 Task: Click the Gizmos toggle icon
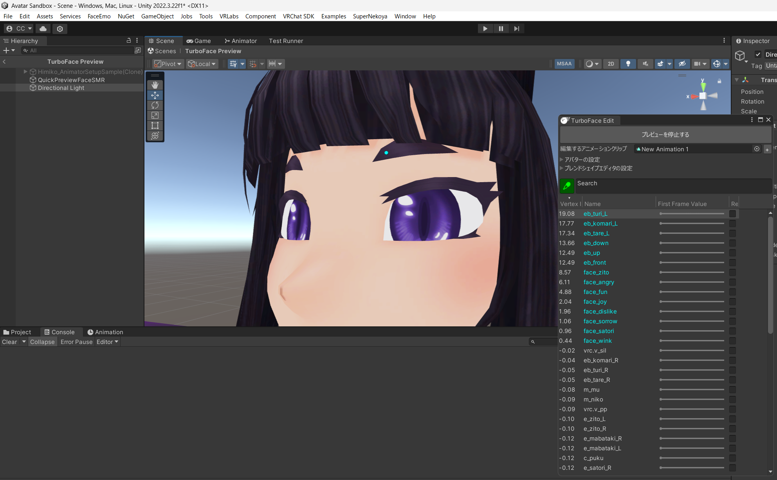click(x=717, y=64)
